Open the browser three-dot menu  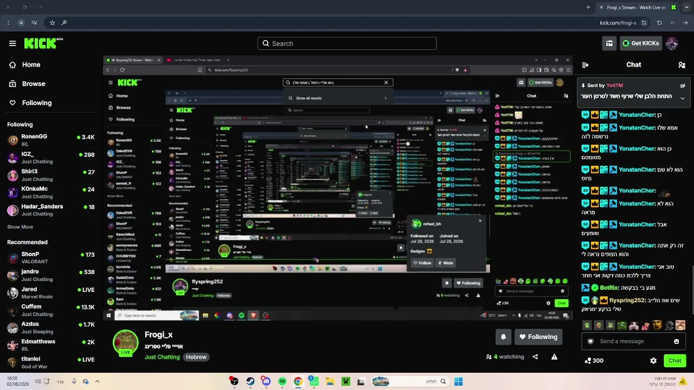click(x=8, y=23)
